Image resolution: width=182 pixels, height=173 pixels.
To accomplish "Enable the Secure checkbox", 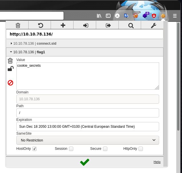I will tap(105, 149).
